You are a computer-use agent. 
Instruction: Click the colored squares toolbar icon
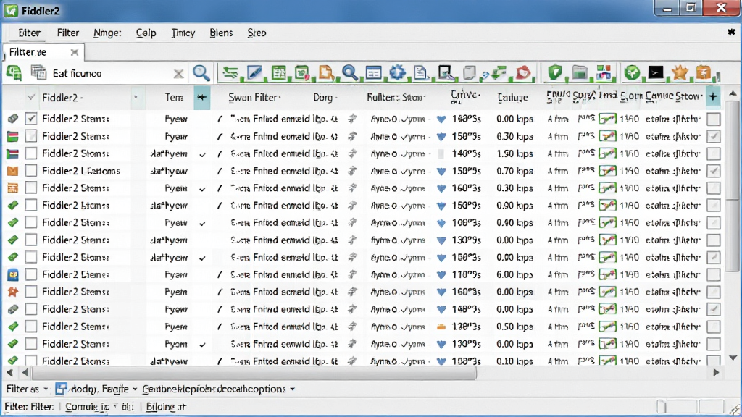(604, 73)
